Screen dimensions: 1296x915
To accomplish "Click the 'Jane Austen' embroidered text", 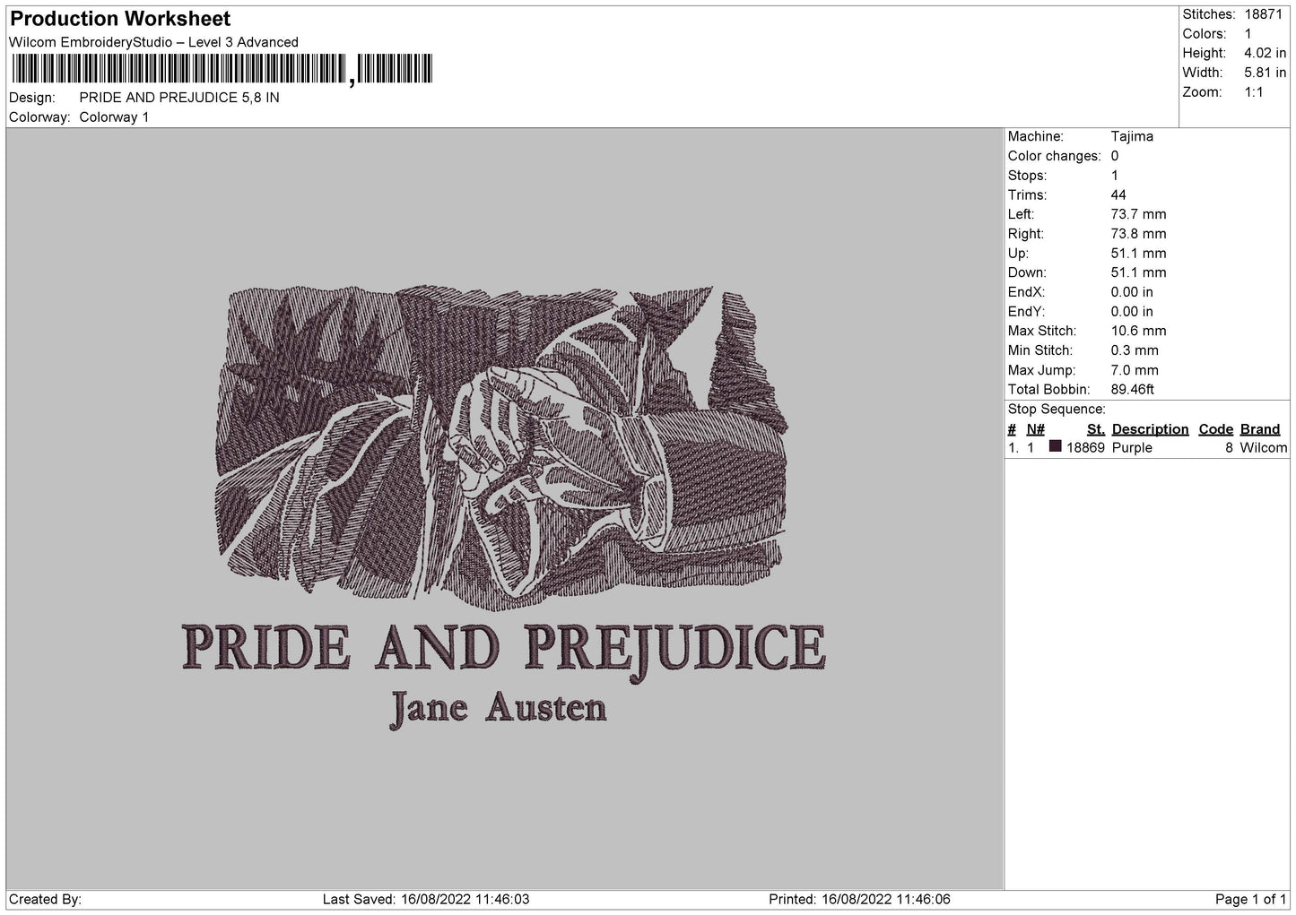I will click(499, 708).
